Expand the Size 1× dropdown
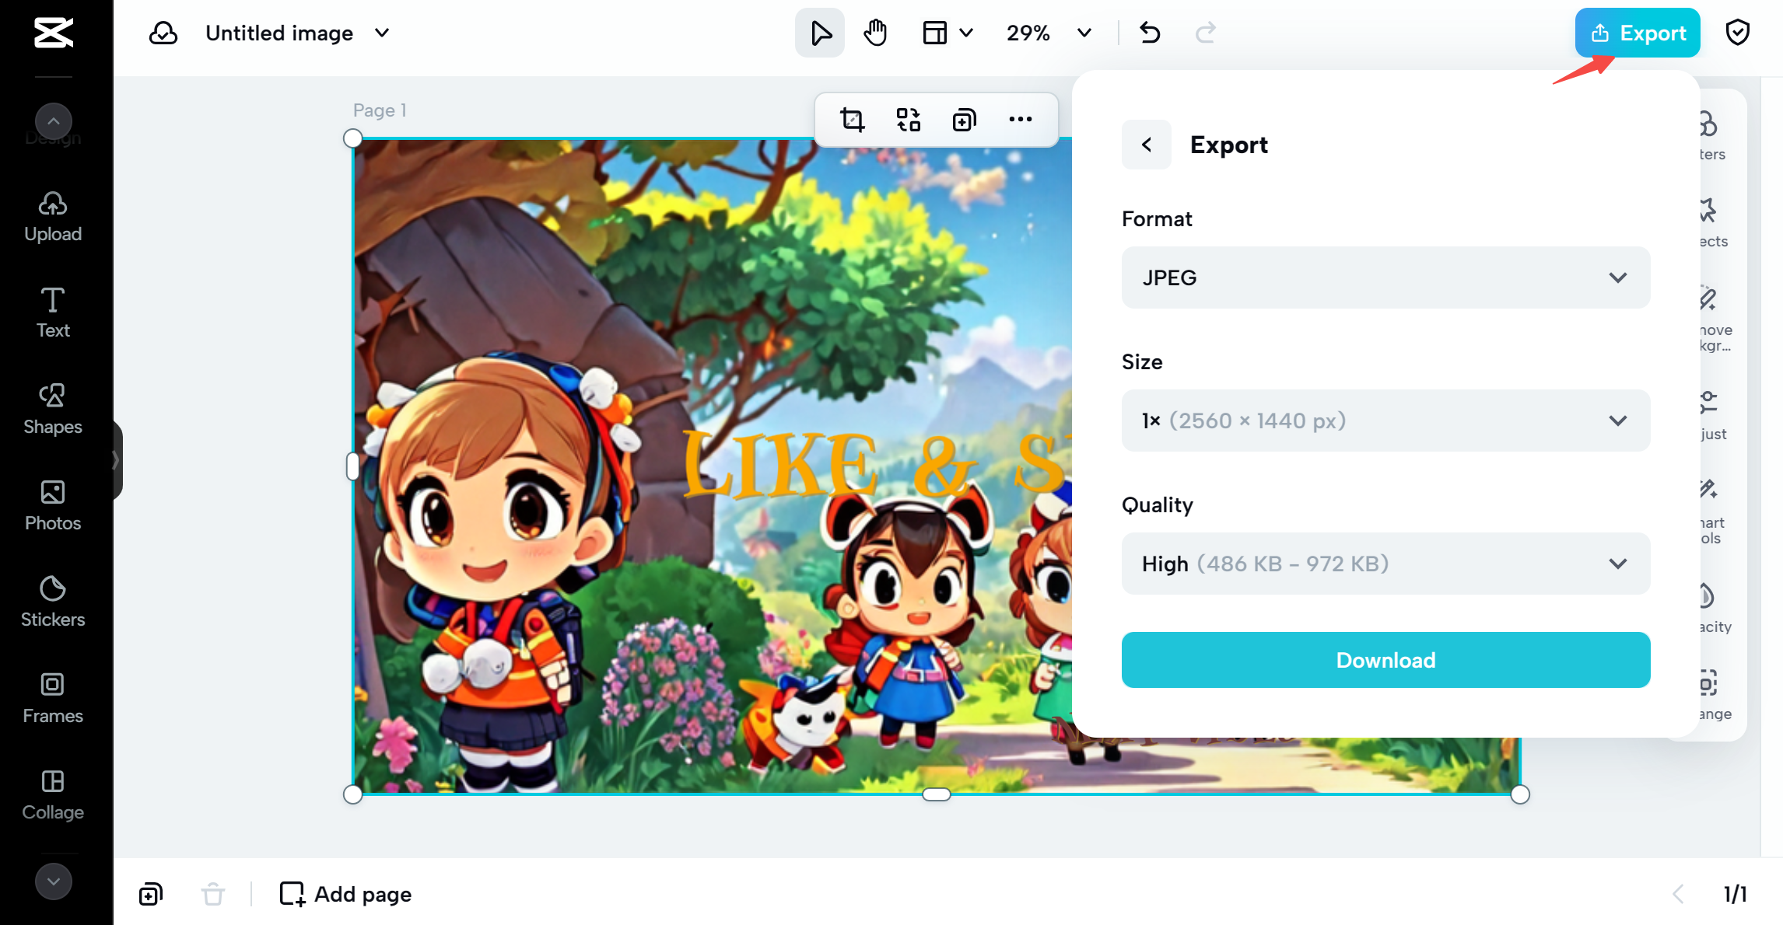This screenshot has width=1783, height=925. 1385,421
